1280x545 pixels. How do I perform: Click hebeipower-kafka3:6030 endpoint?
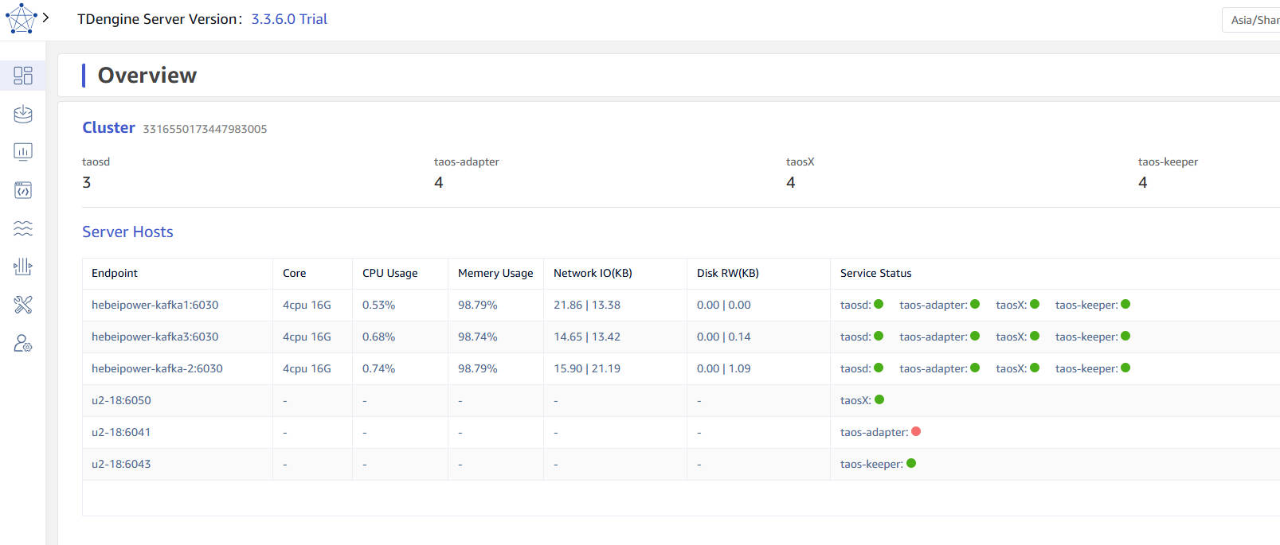click(x=155, y=337)
